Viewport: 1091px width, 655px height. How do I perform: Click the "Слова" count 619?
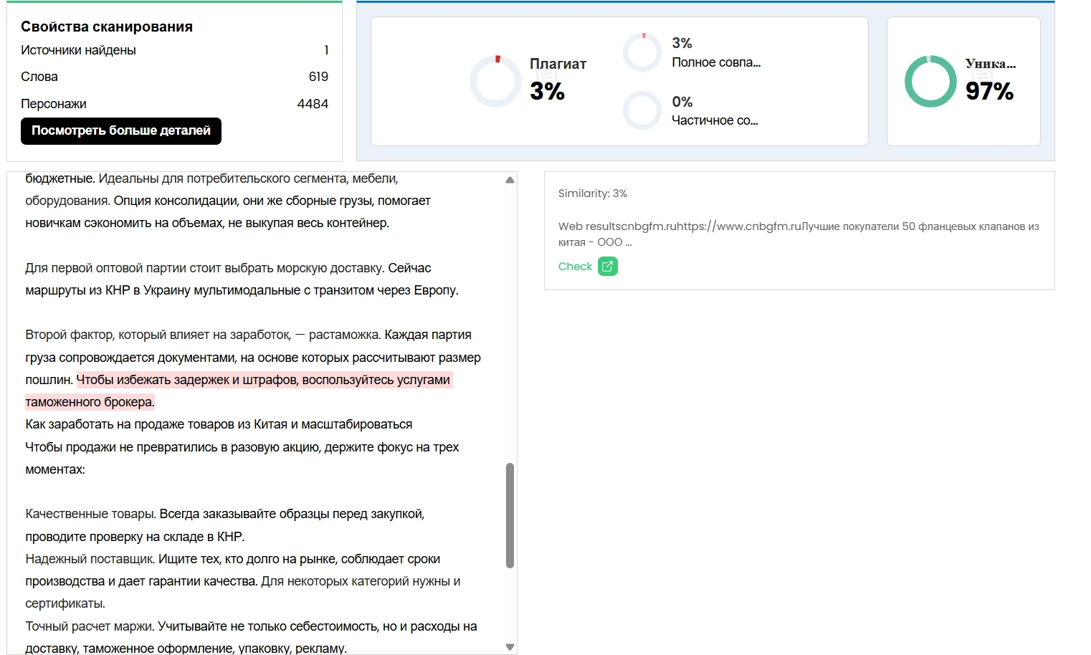coord(318,77)
